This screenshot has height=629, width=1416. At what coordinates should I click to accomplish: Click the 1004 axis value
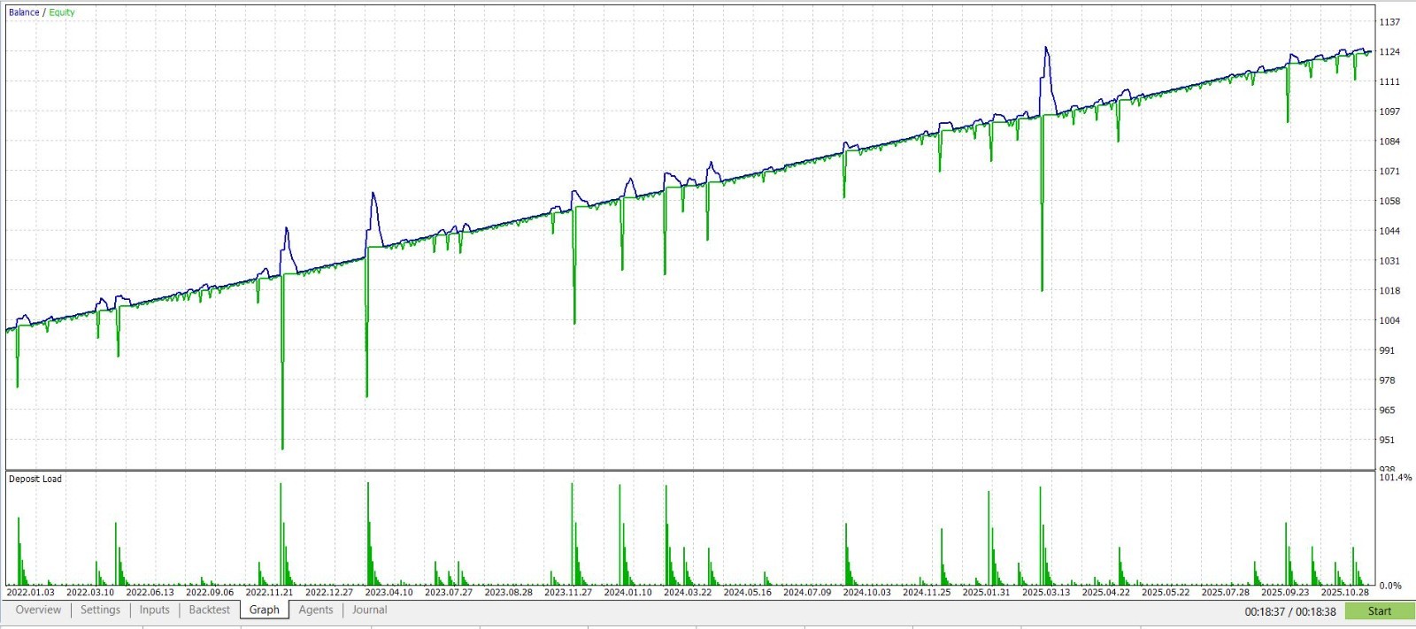[x=1389, y=320]
